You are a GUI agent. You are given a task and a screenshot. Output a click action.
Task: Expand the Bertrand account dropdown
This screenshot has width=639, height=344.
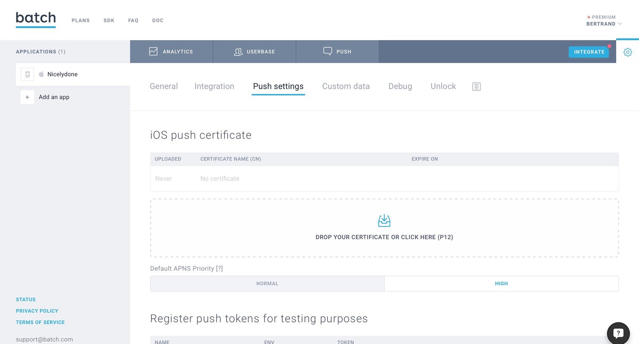click(x=603, y=24)
